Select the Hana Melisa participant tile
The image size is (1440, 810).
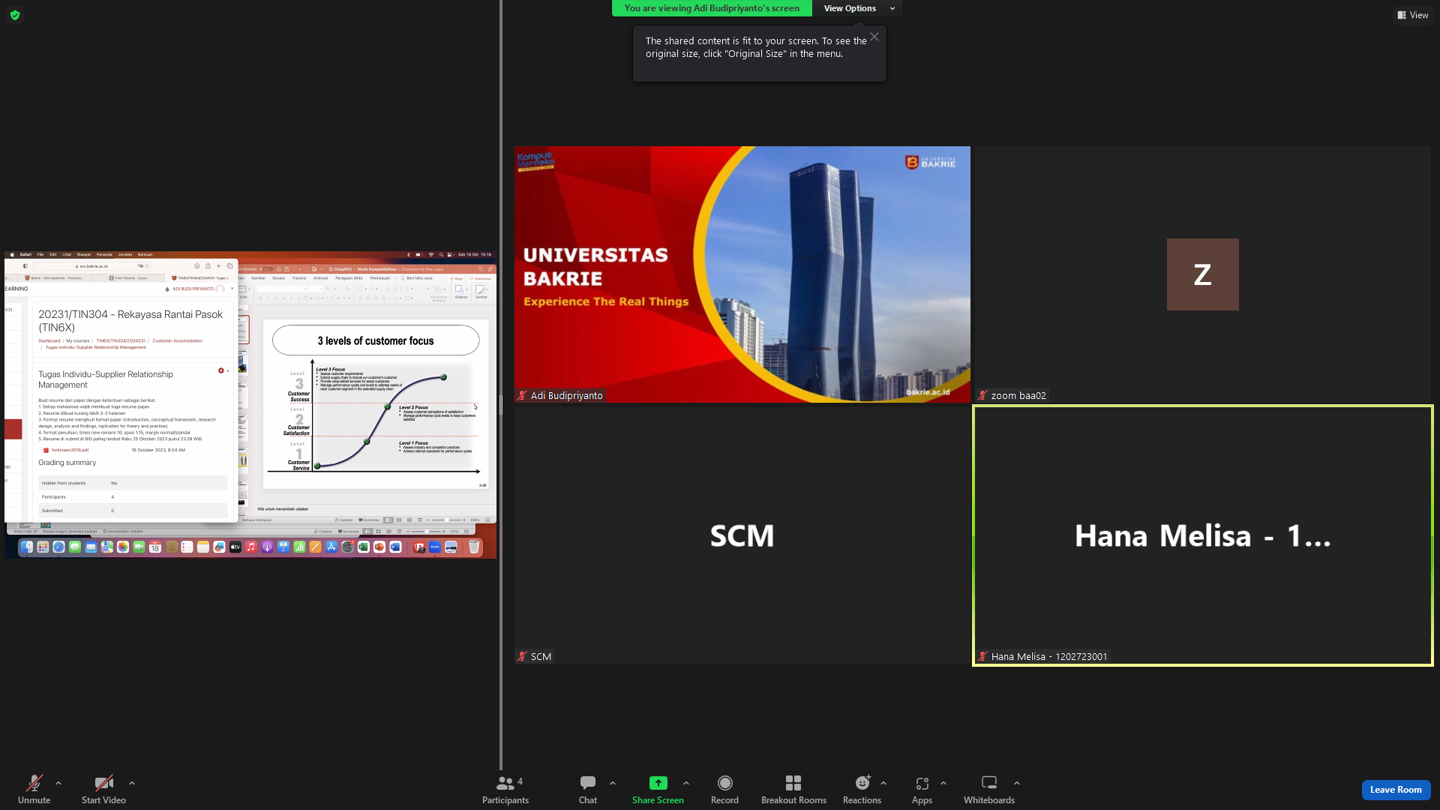point(1202,535)
